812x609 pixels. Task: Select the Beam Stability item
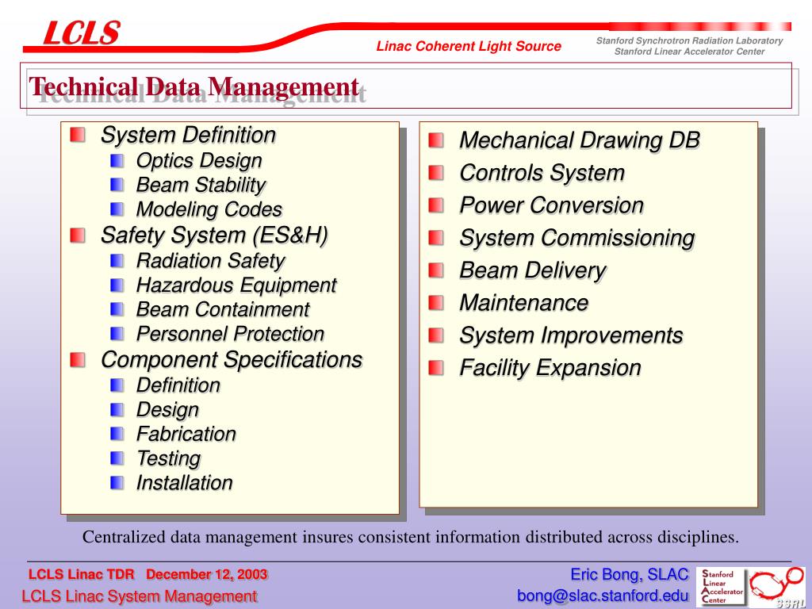(201, 186)
